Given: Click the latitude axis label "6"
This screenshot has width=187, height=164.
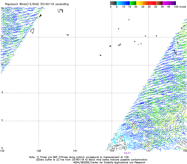Looking at the screenshot, I should [x=2, y=64].
